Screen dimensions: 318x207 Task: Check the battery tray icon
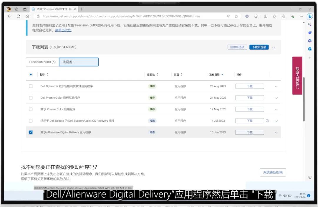290,195
